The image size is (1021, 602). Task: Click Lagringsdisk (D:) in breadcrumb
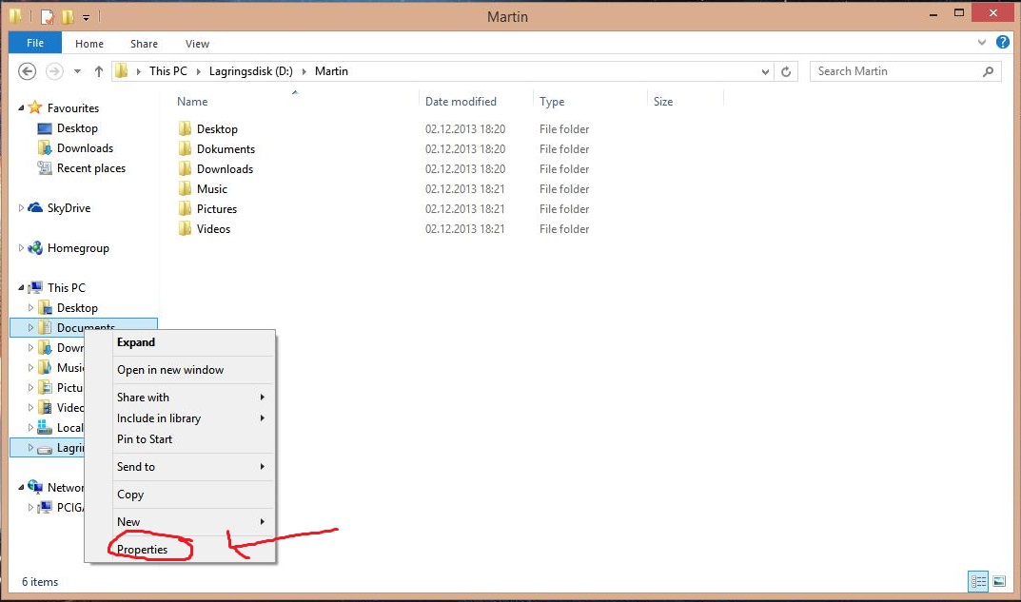250,71
